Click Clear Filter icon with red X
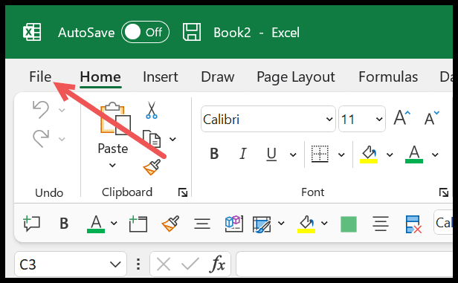 point(413,224)
